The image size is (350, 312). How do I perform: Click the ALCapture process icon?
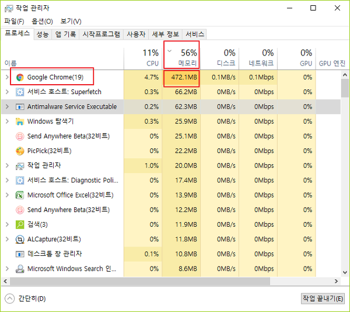[20, 240]
